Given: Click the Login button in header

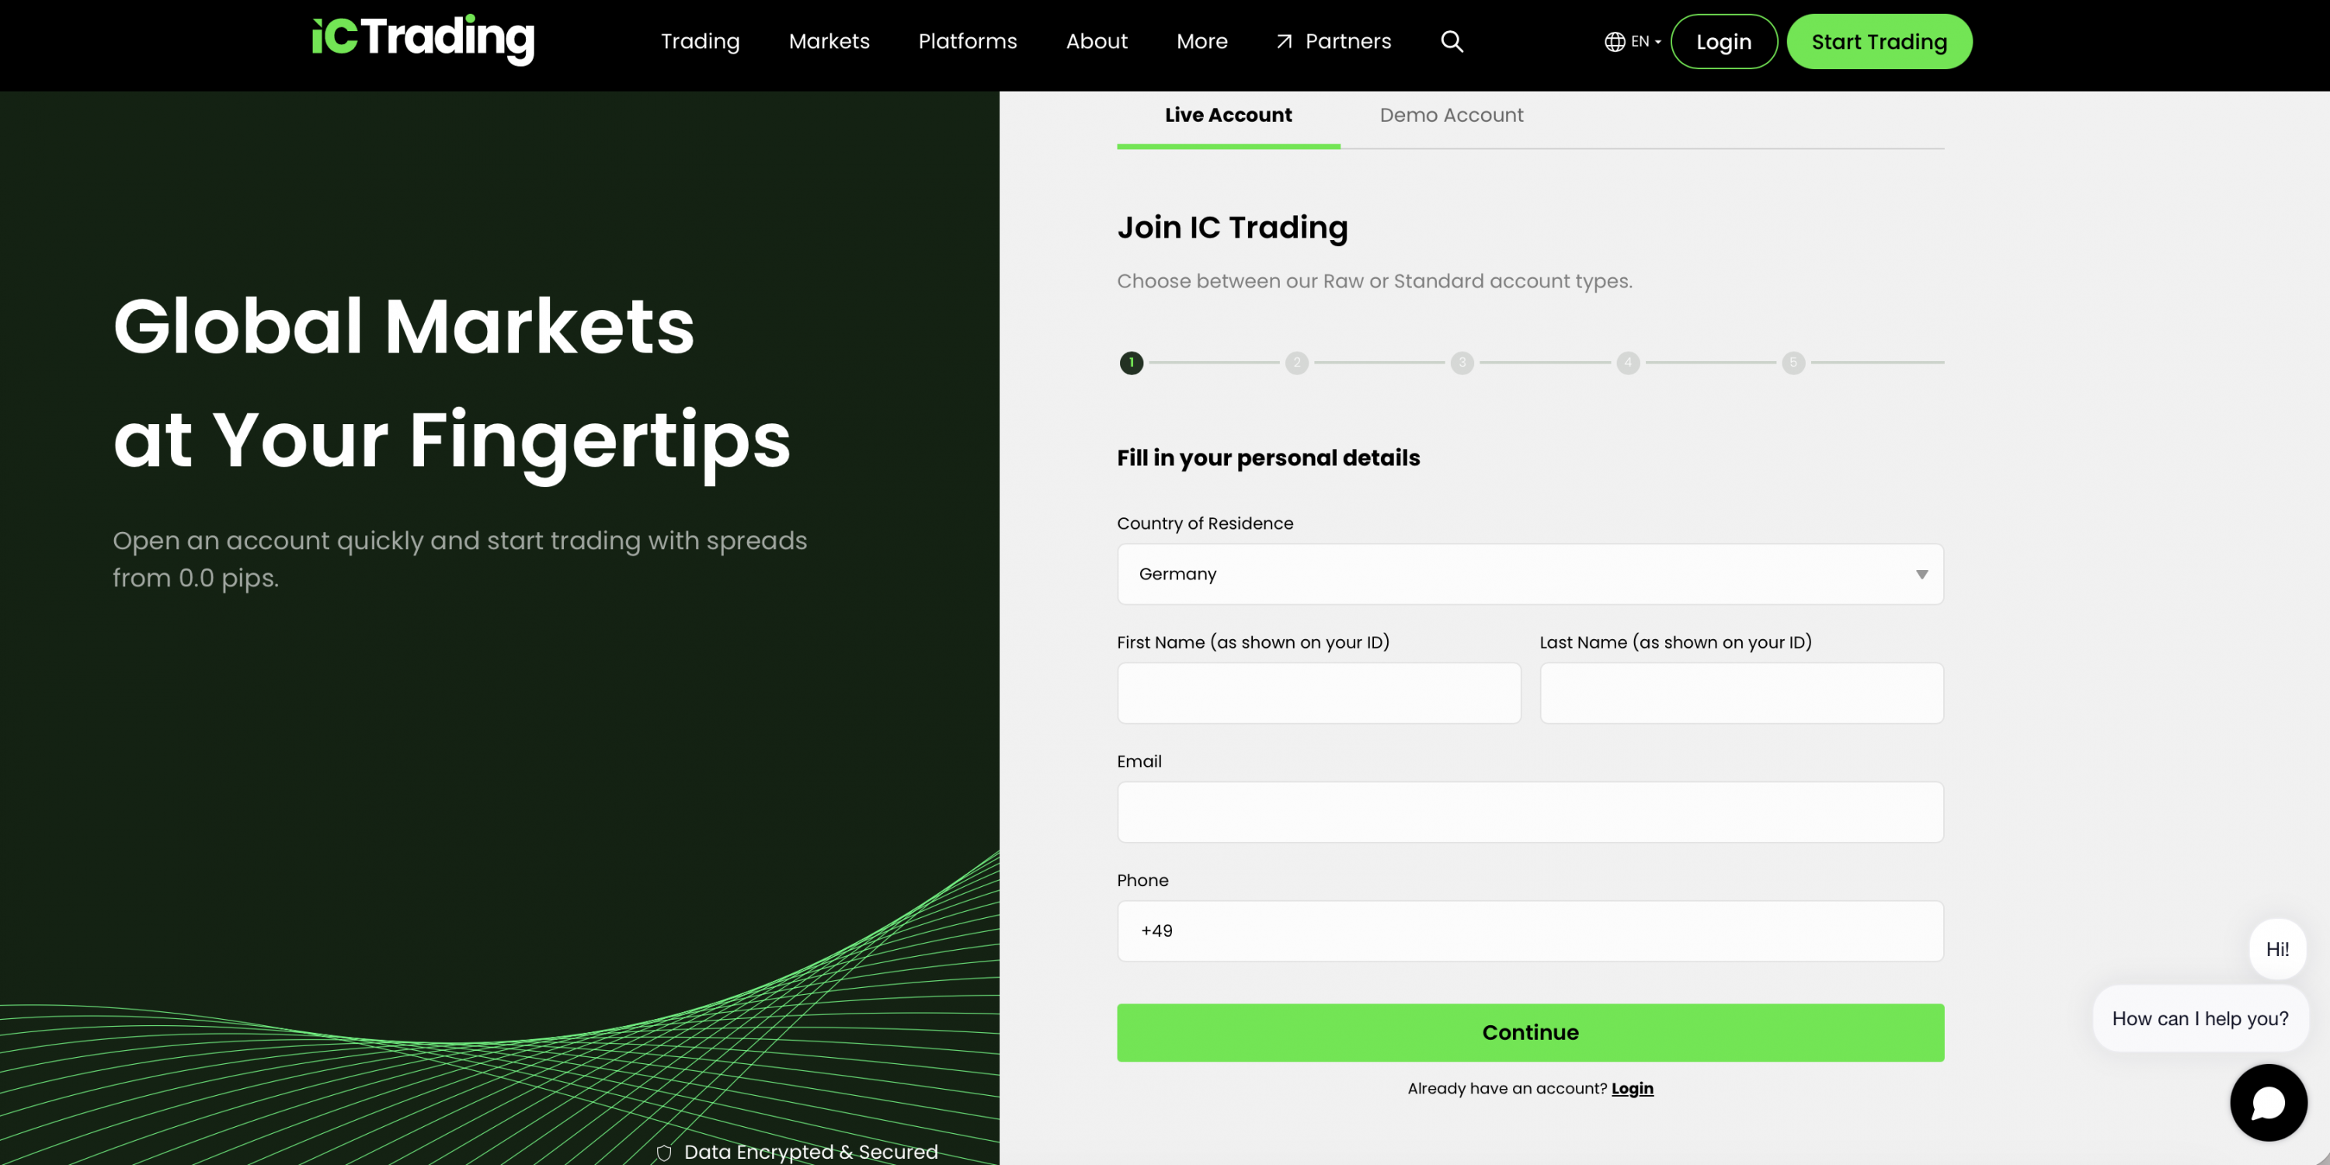Looking at the screenshot, I should pos(1724,42).
